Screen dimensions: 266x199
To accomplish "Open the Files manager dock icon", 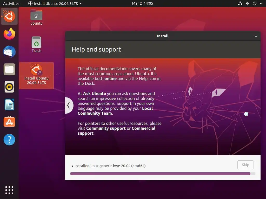I will (9, 69).
